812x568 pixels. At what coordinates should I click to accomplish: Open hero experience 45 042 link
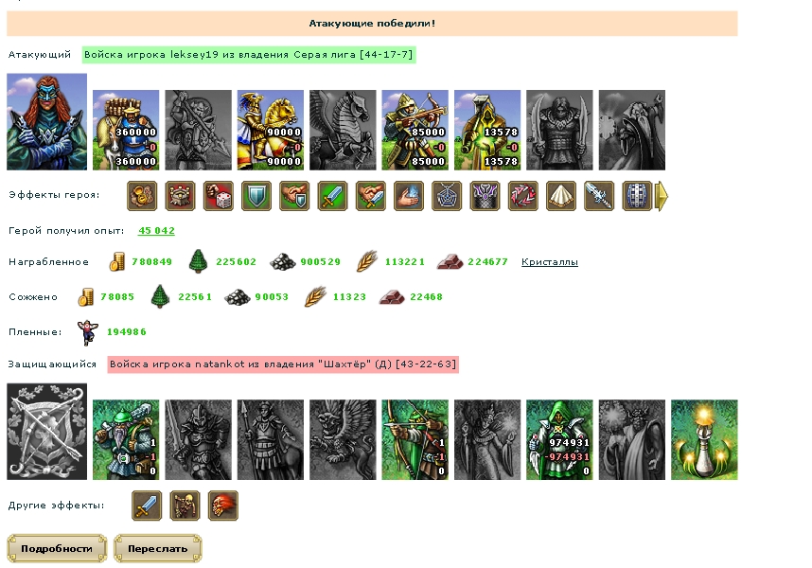pos(156,231)
